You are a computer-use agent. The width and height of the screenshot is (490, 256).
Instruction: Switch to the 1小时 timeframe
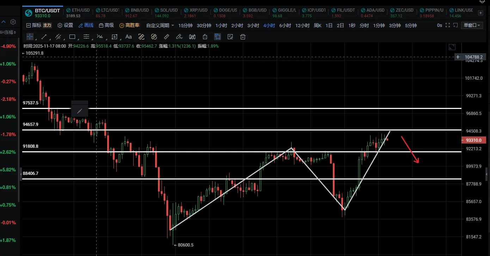tap(221, 25)
